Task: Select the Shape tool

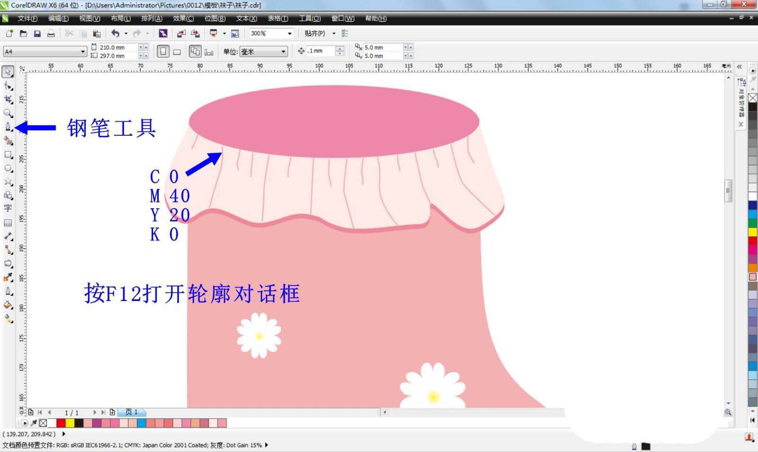Action: [8, 86]
